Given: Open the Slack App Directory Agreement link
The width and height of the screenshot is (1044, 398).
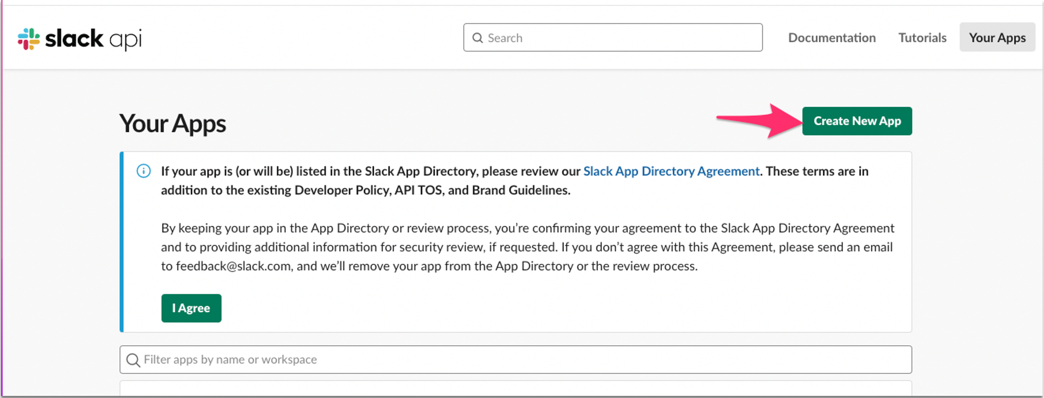Looking at the screenshot, I should click(671, 171).
